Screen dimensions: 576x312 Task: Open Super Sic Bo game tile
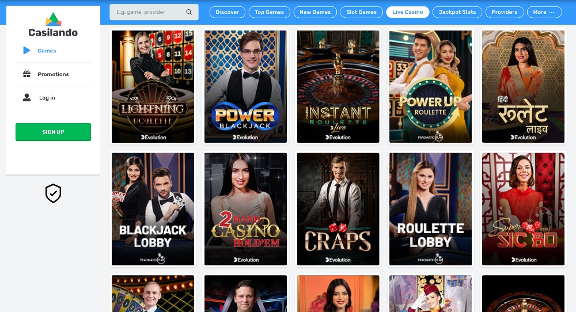tap(523, 209)
